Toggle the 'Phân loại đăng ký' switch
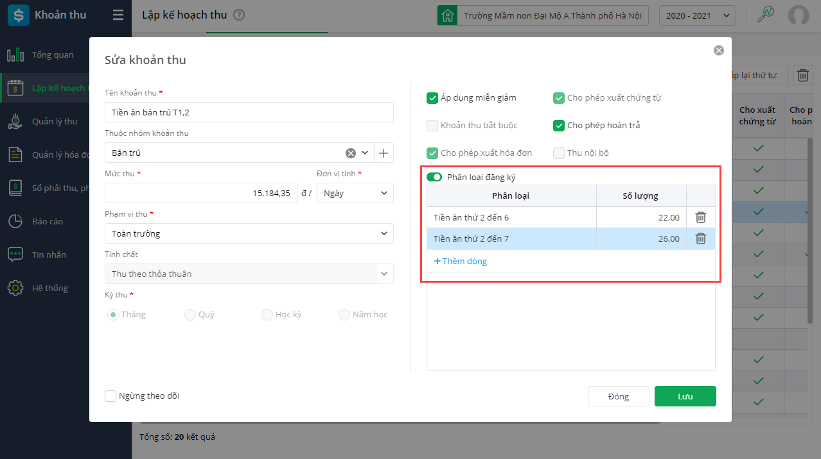 [434, 177]
